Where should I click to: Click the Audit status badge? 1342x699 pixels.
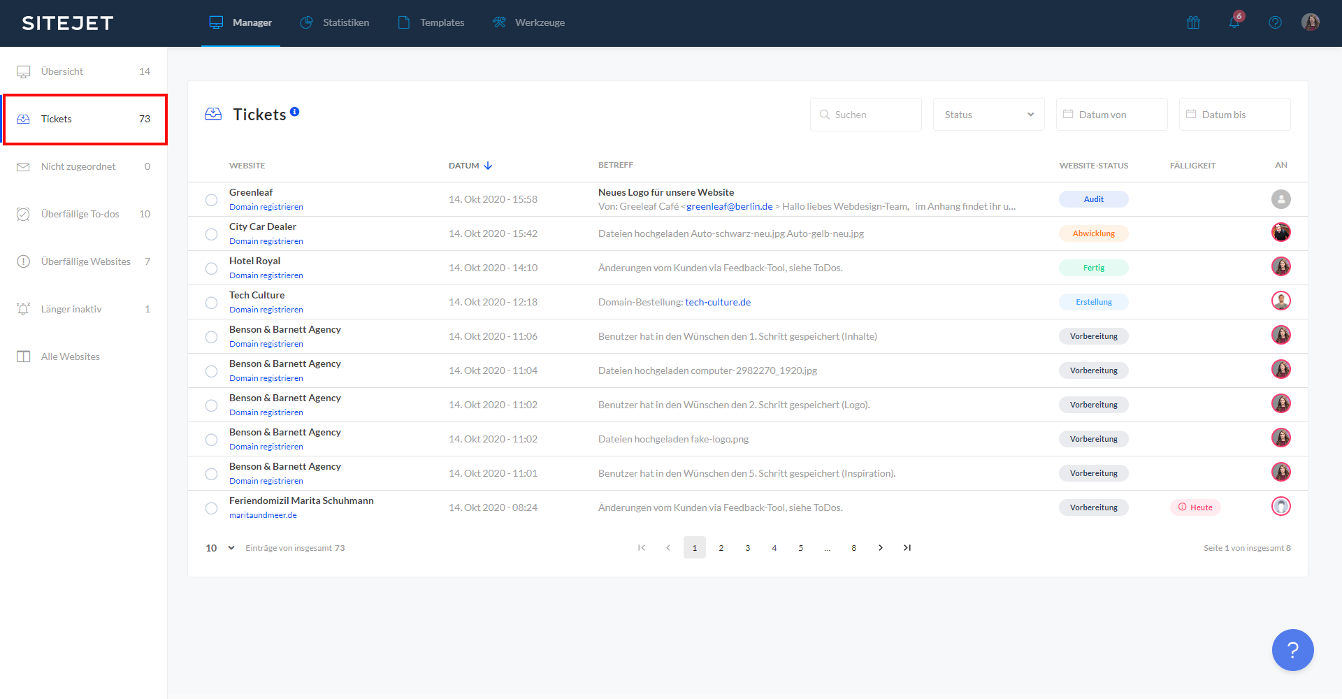(1094, 199)
